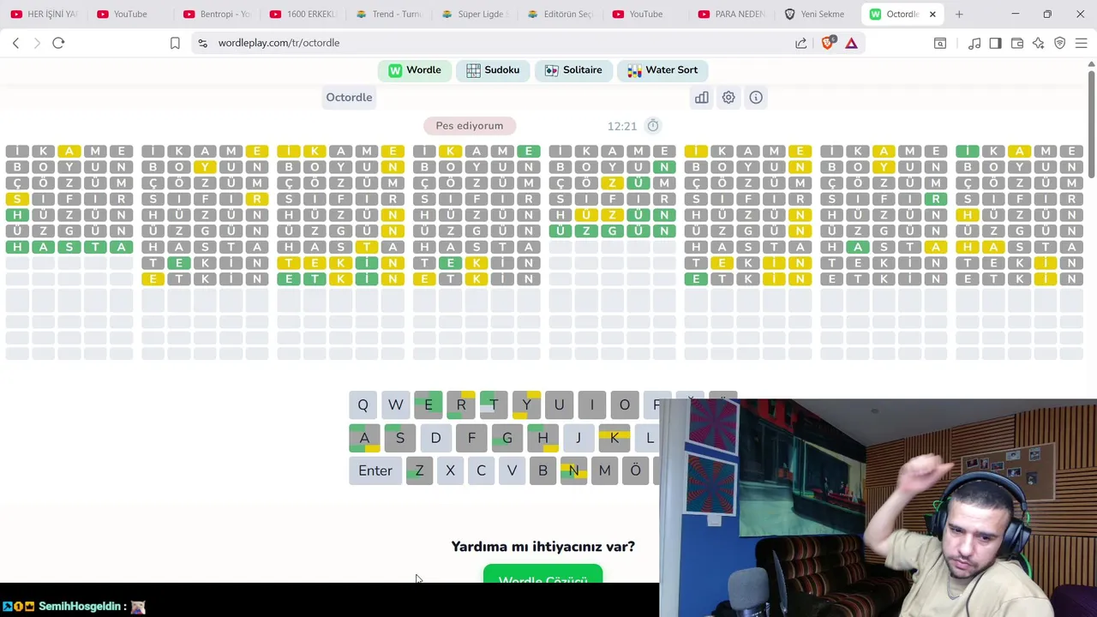The image size is (1097, 617).
Task: Switch to the 'Trend - Turne' tab
Action: tap(387, 14)
